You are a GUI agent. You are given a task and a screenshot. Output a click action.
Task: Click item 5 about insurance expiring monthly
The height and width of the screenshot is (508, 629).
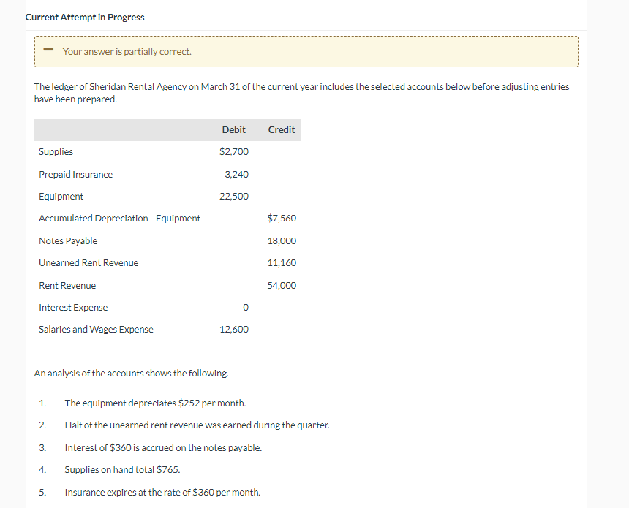coord(162,493)
